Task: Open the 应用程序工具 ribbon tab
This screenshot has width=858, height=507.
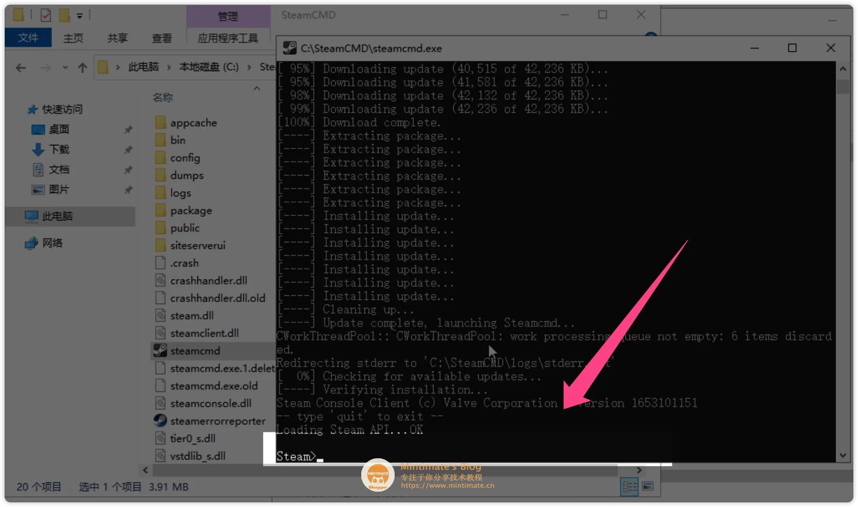Action: tap(227, 38)
